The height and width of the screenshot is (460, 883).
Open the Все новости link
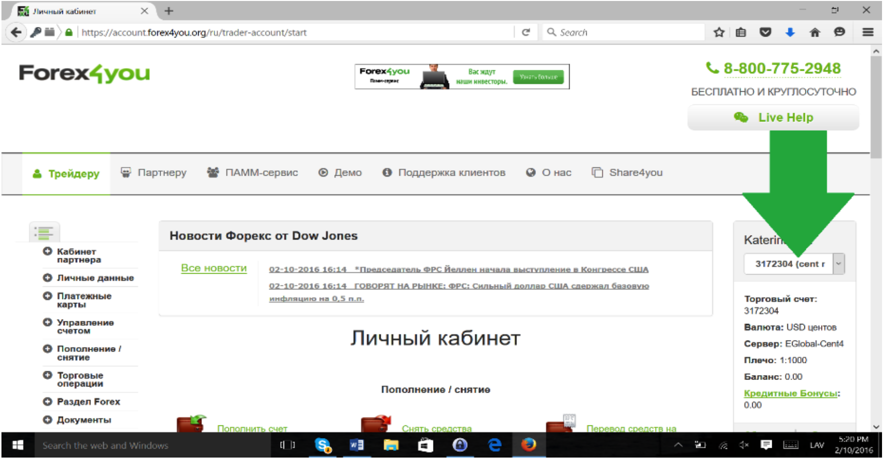[214, 268]
